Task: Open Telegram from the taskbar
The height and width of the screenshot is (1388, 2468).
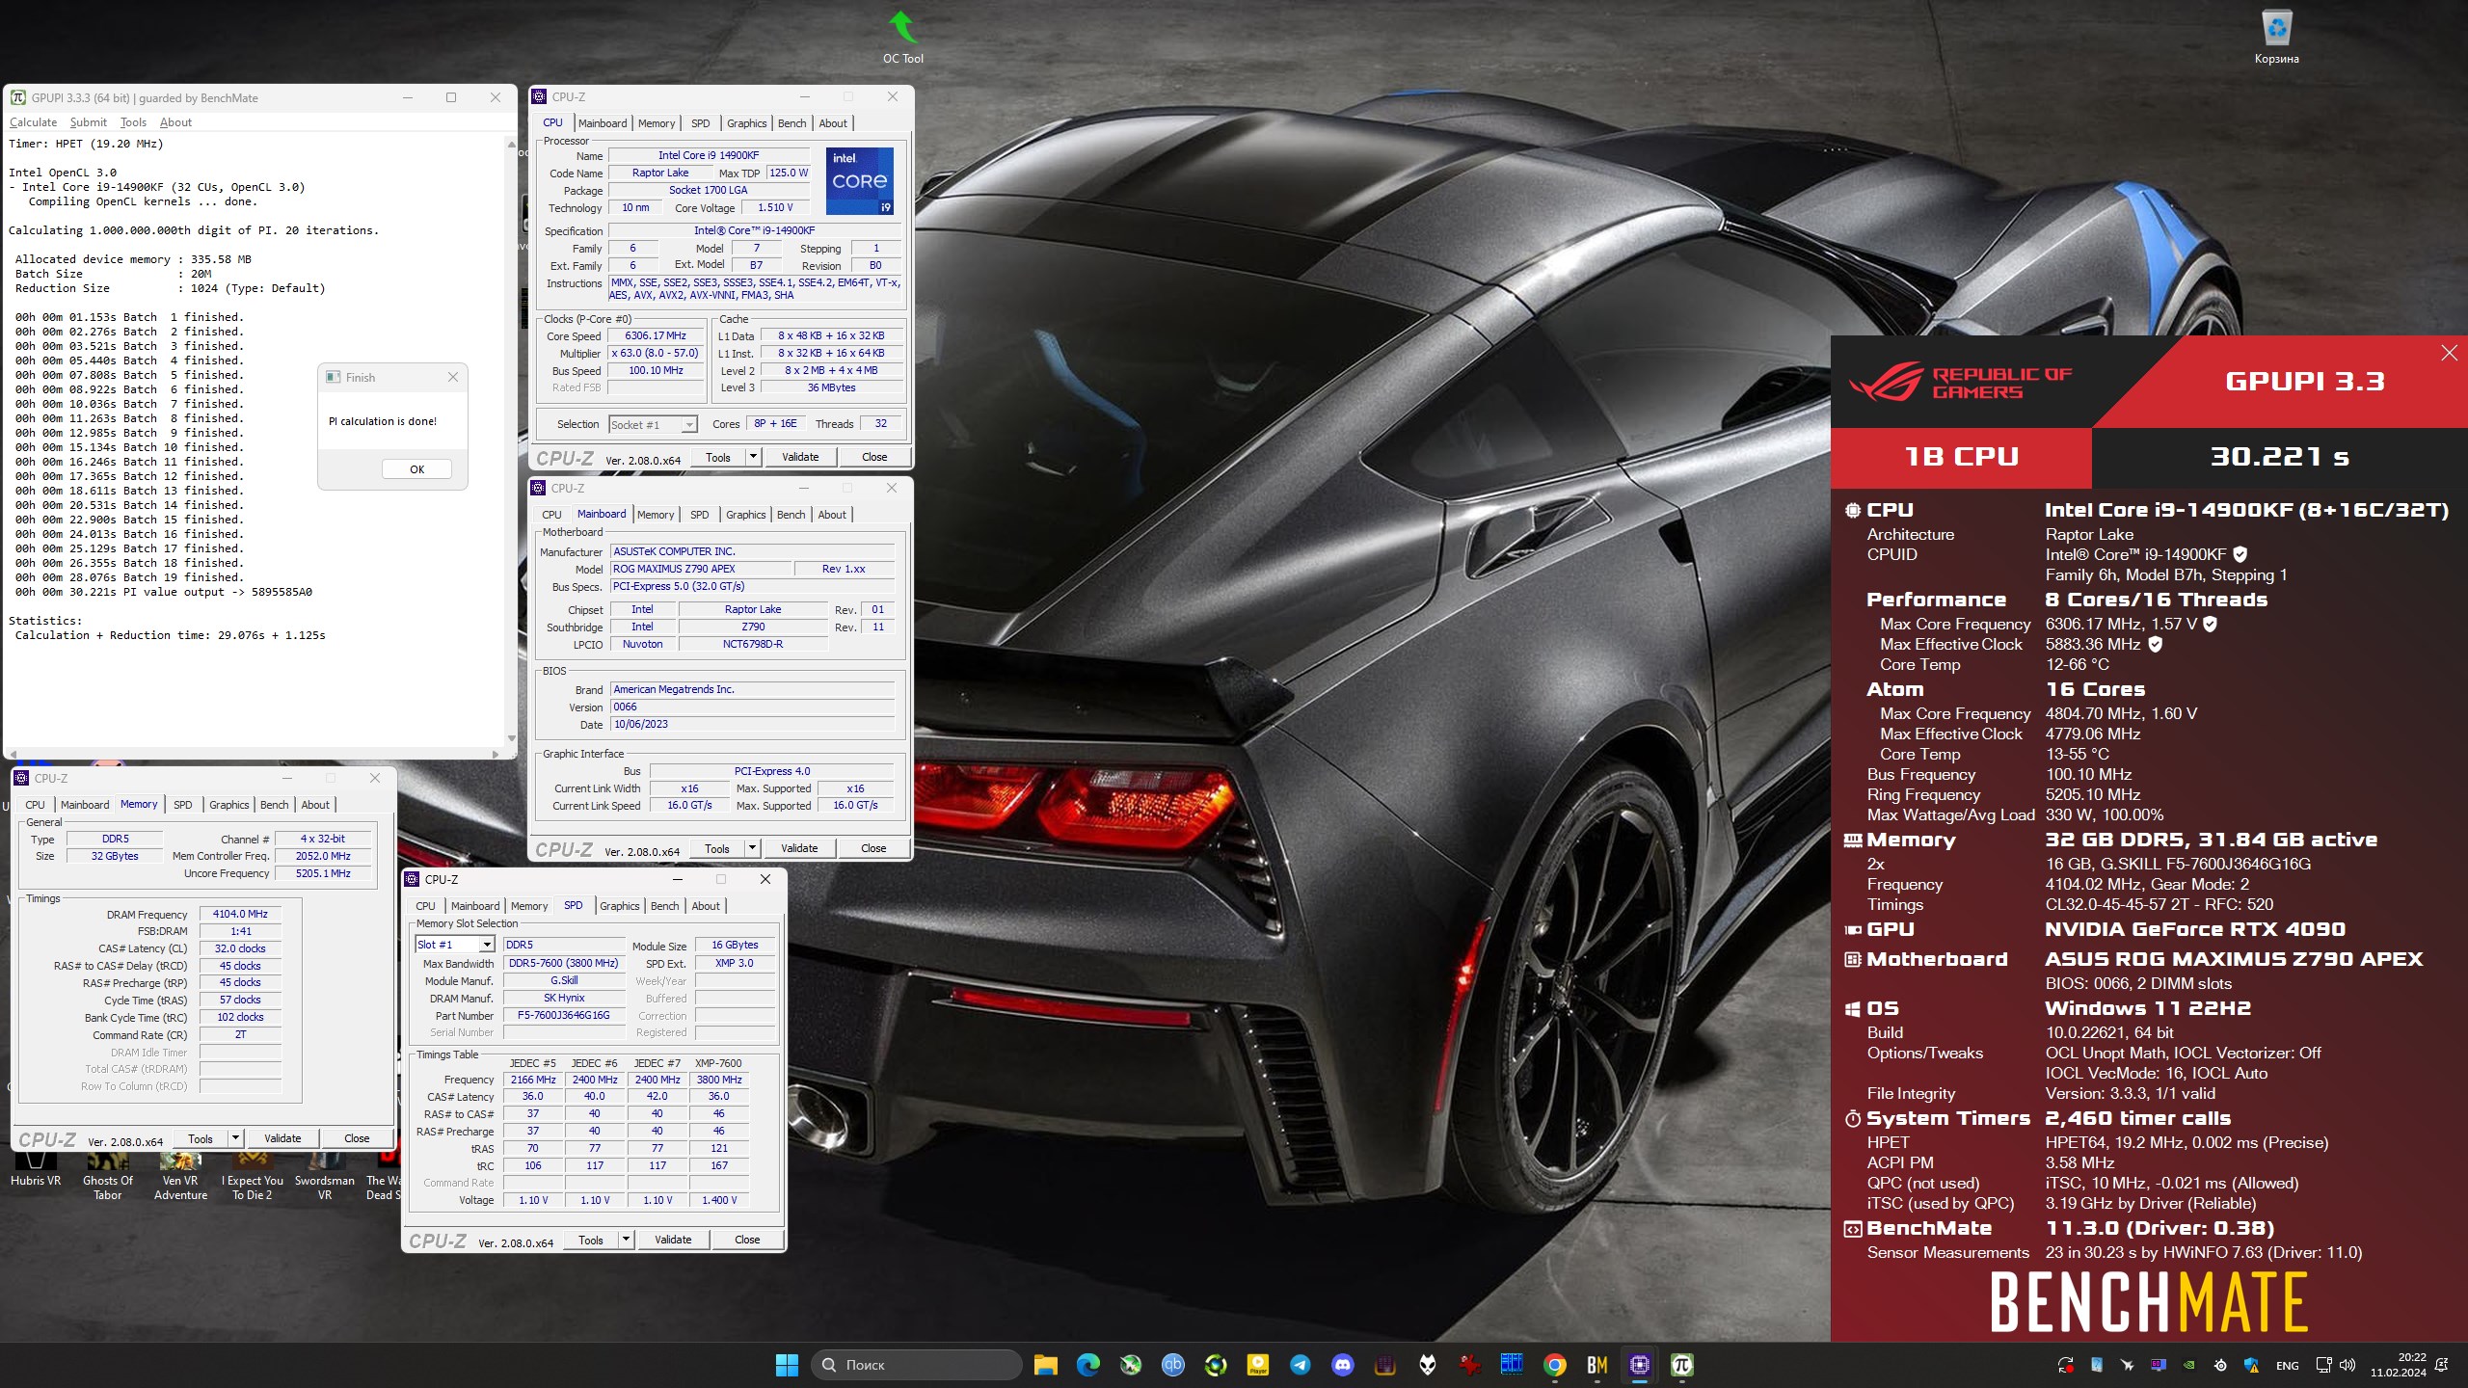Action: click(x=1300, y=1365)
